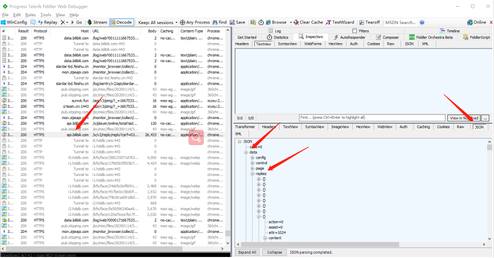Screen dimensions: 494x258
Task: Open the Keep: All sessions dropdown
Action: [158, 23]
